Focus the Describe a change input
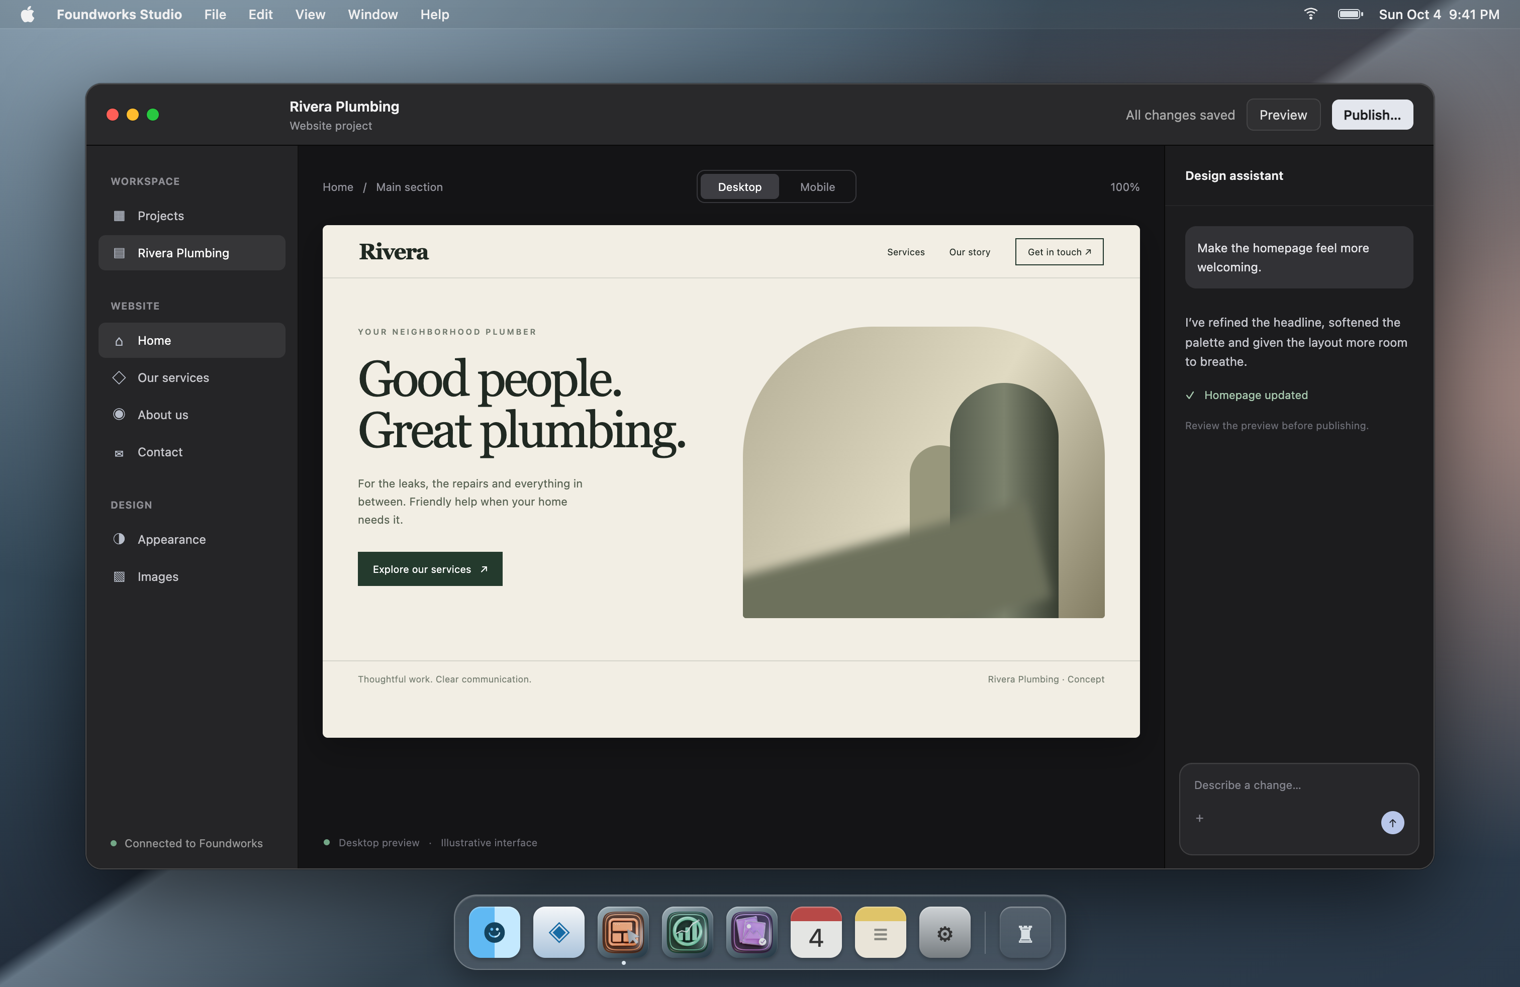This screenshot has height=987, width=1520. [x=1298, y=785]
